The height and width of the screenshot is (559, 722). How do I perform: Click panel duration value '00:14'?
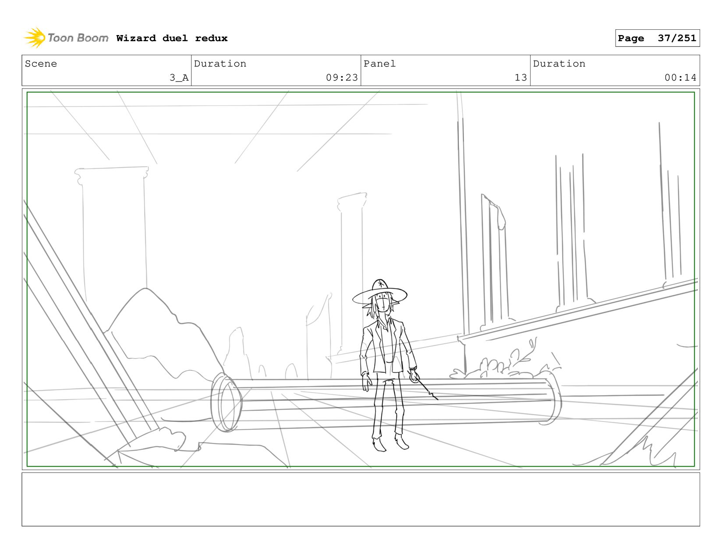pyautogui.click(x=680, y=78)
